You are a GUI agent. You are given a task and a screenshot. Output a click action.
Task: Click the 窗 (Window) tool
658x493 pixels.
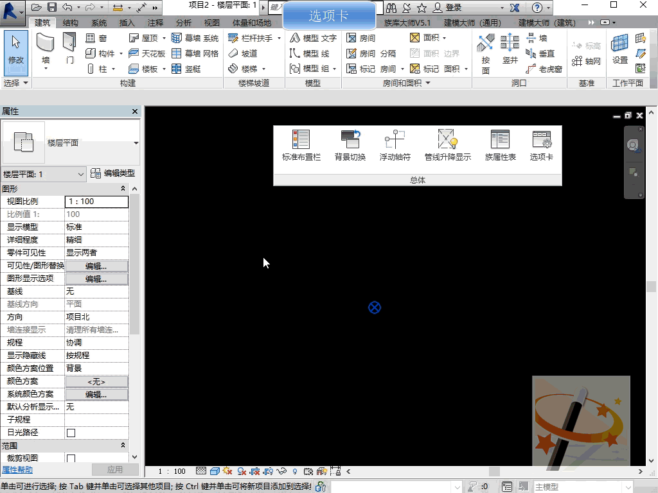click(96, 38)
